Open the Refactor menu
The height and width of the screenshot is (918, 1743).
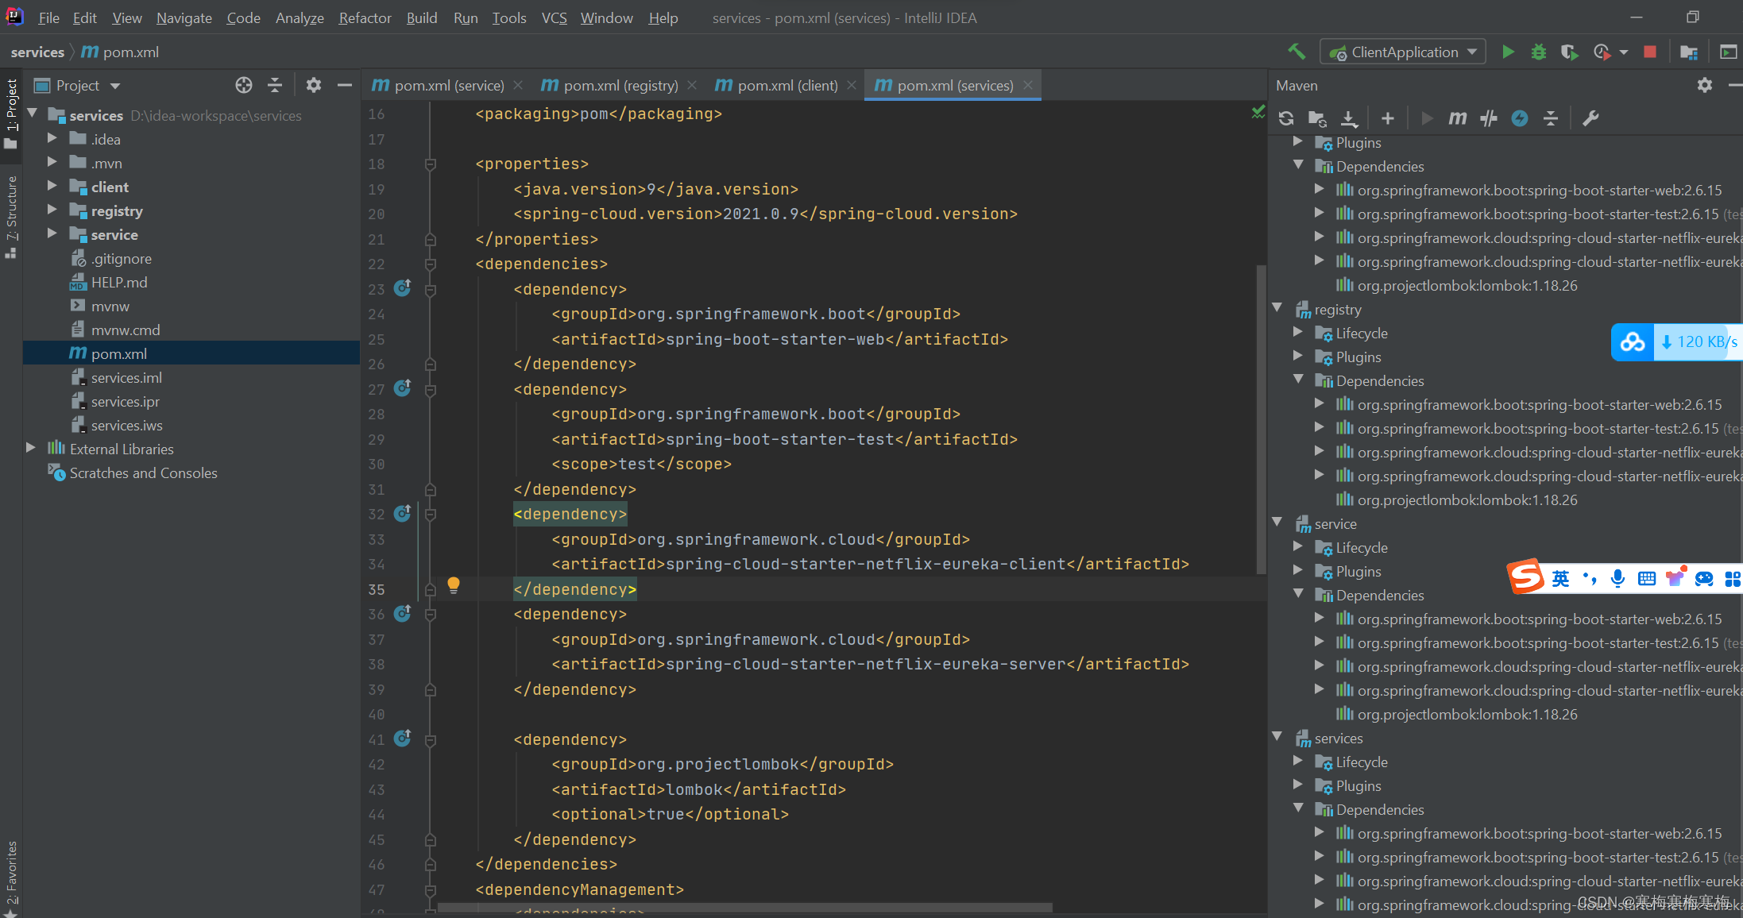click(x=365, y=17)
